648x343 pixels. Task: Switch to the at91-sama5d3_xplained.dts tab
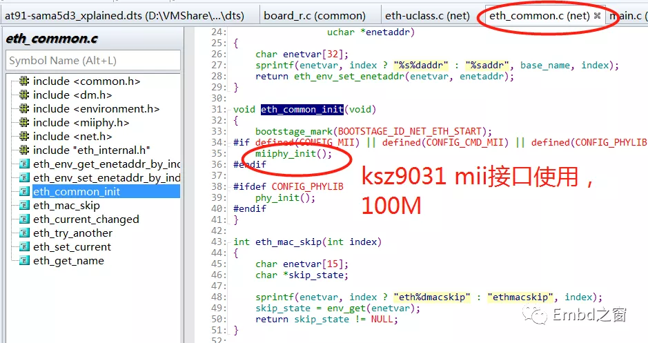(x=124, y=16)
